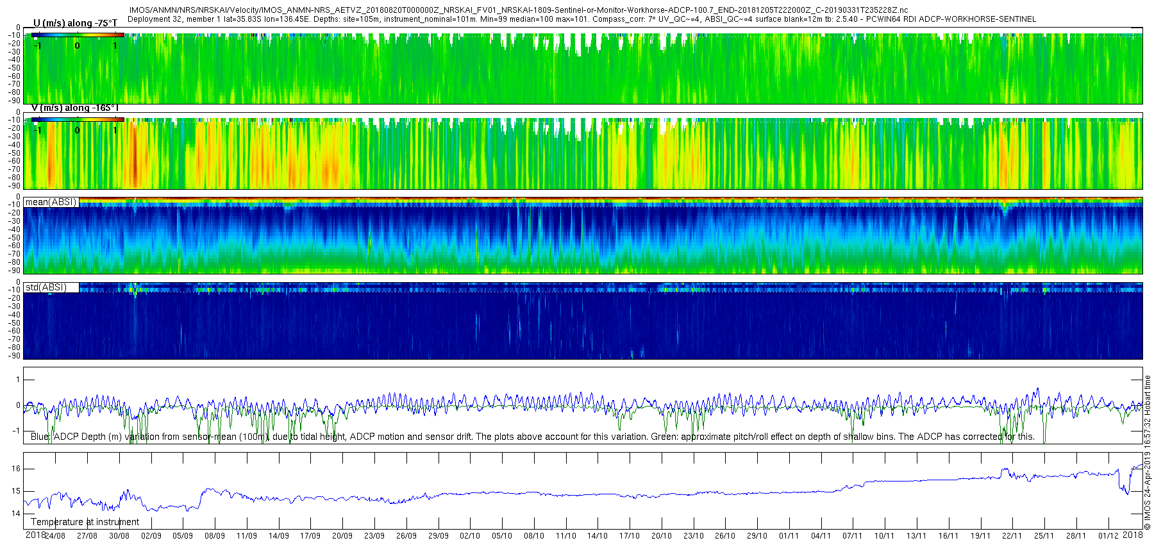Click the '01/11' date tick label
This screenshot has width=1154, height=545.
789,536
